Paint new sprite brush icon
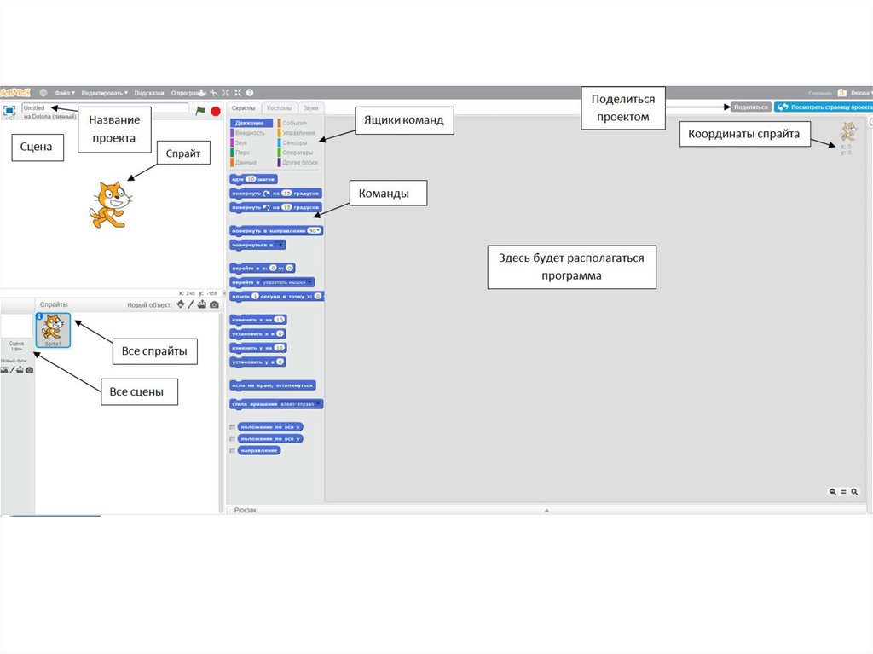The height and width of the screenshot is (654, 873). 191,304
